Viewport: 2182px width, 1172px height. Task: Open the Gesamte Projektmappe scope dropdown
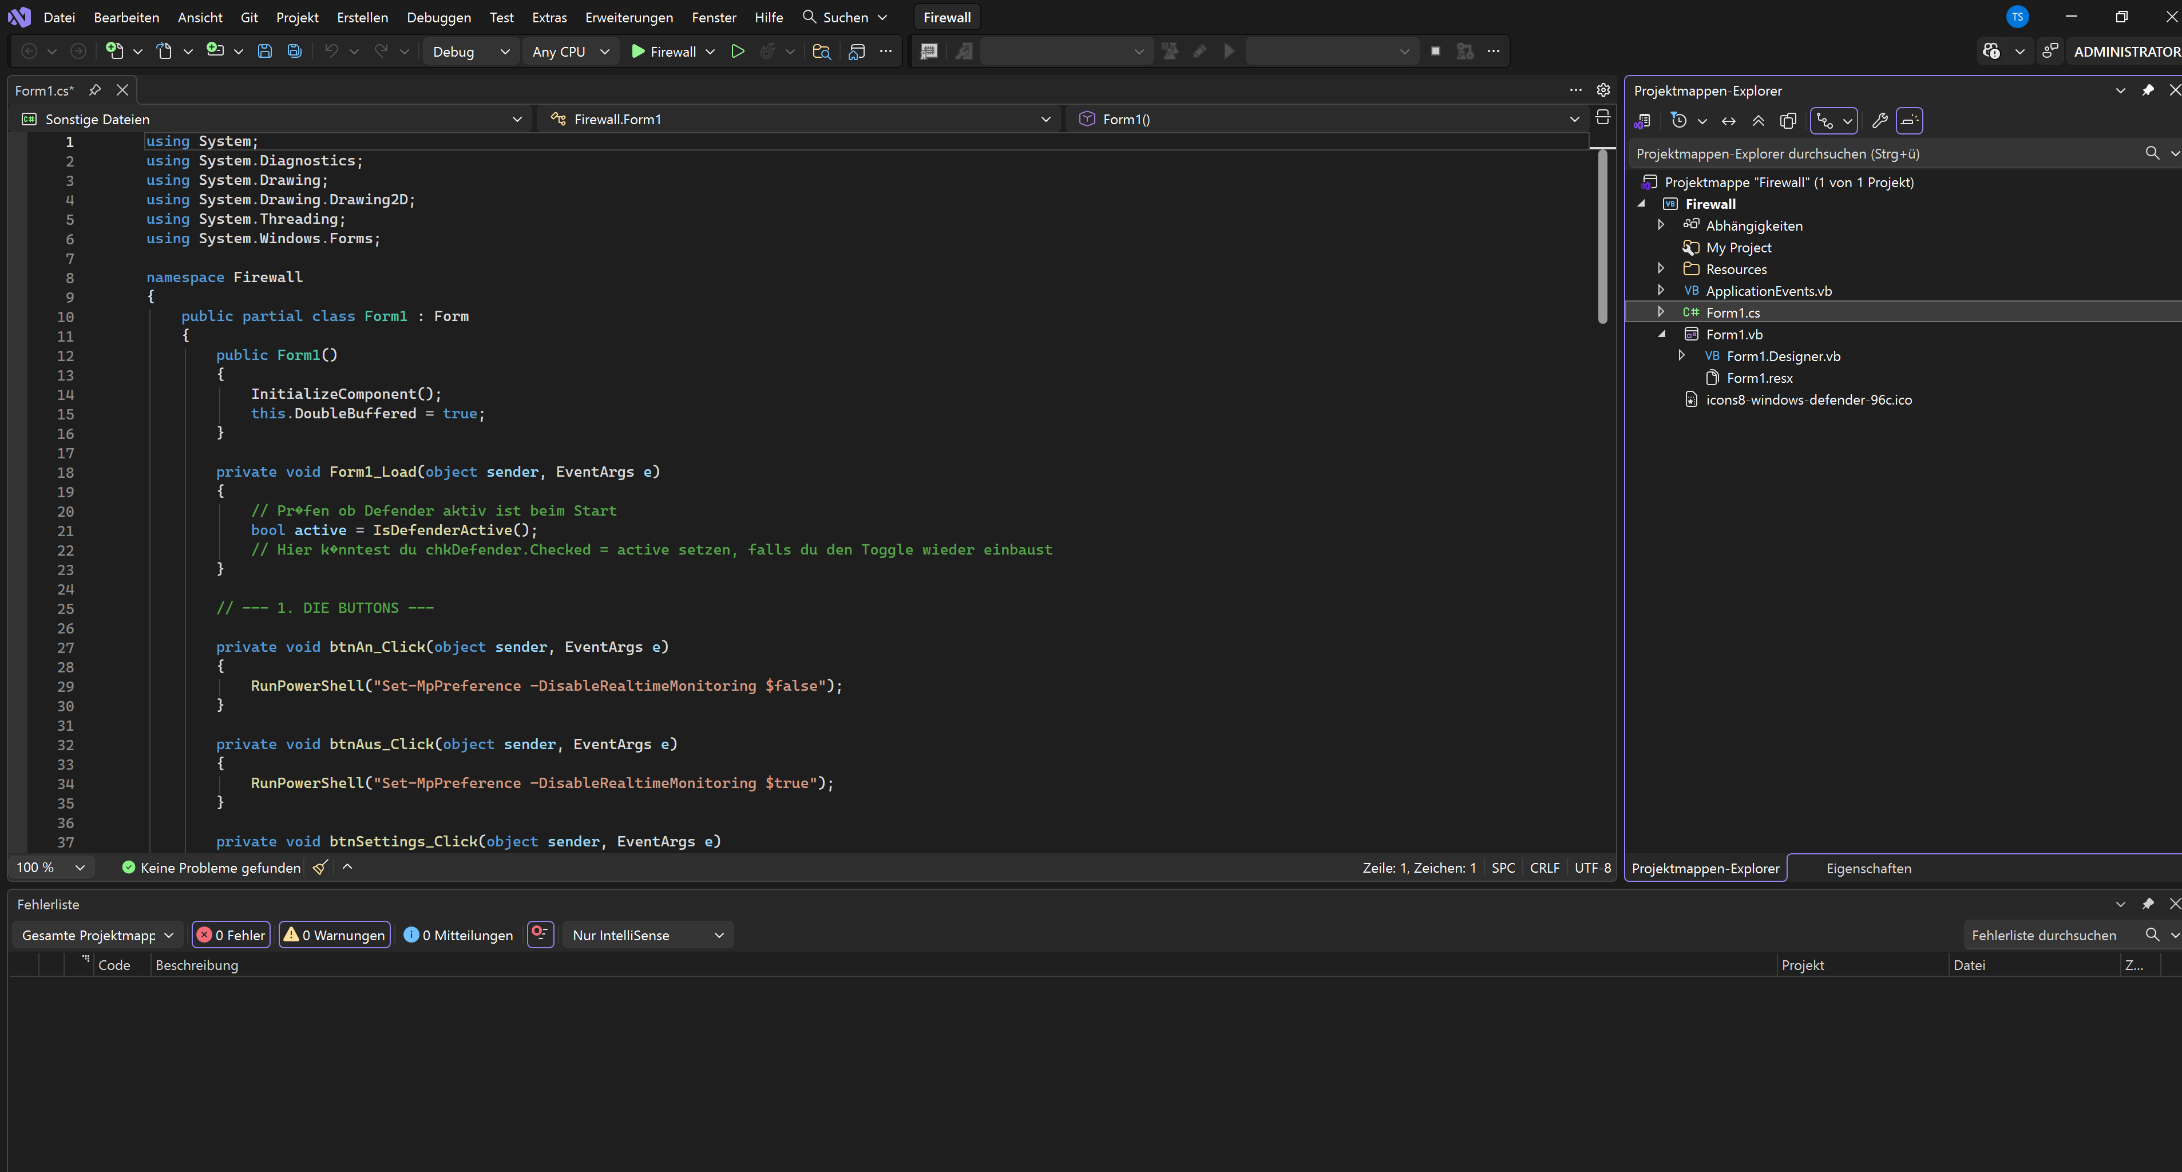click(x=97, y=935)
